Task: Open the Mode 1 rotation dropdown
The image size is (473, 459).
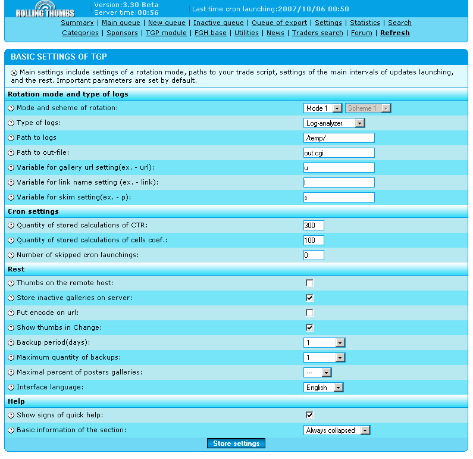Action: 323,108
